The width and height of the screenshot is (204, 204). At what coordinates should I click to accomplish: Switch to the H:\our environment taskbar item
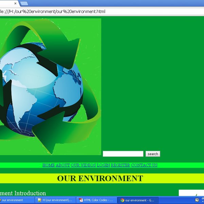[55, 200]
